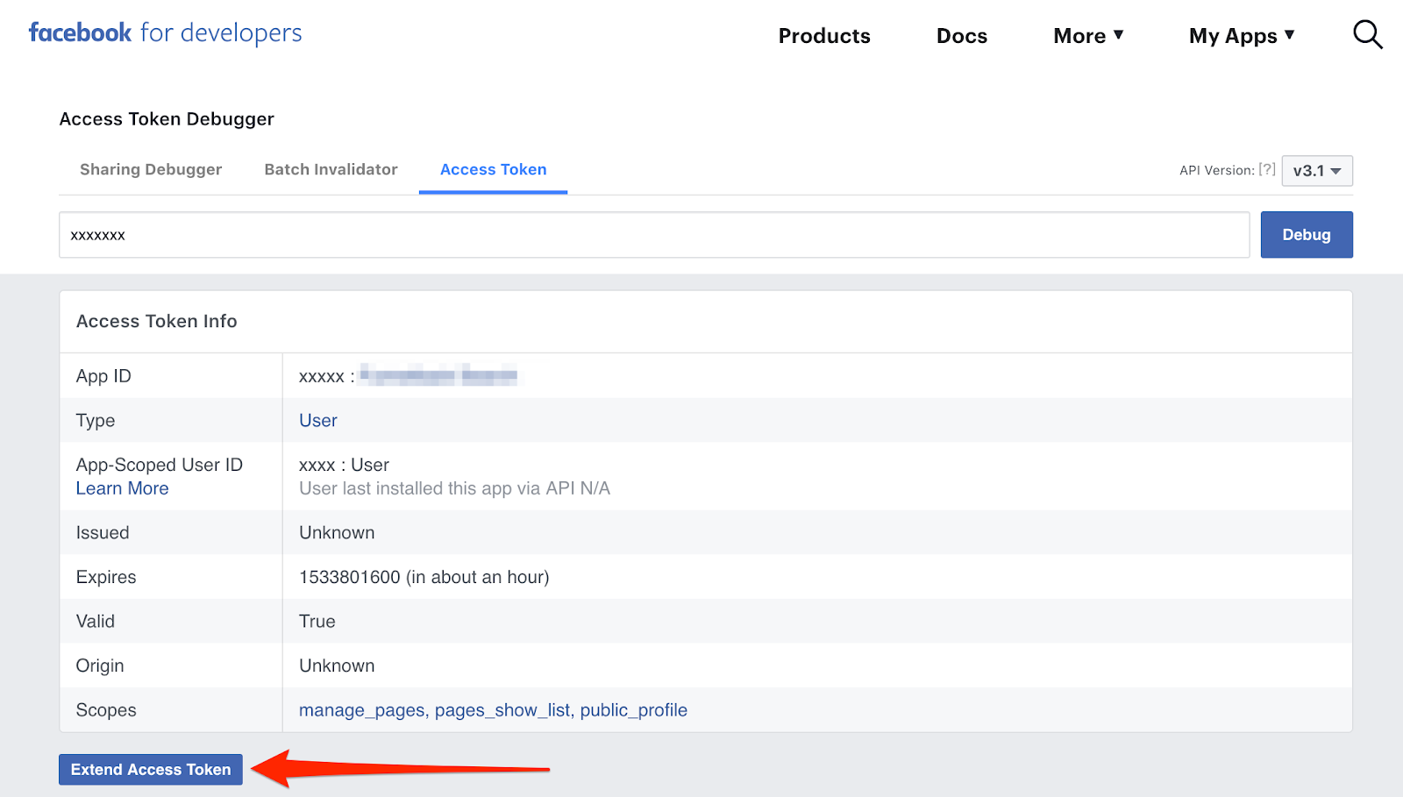Expand the My Apps dropdown
This screenshot has width=1403, height=797.
(1242, 36)
